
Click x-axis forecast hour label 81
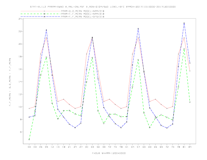coord(184,147)
